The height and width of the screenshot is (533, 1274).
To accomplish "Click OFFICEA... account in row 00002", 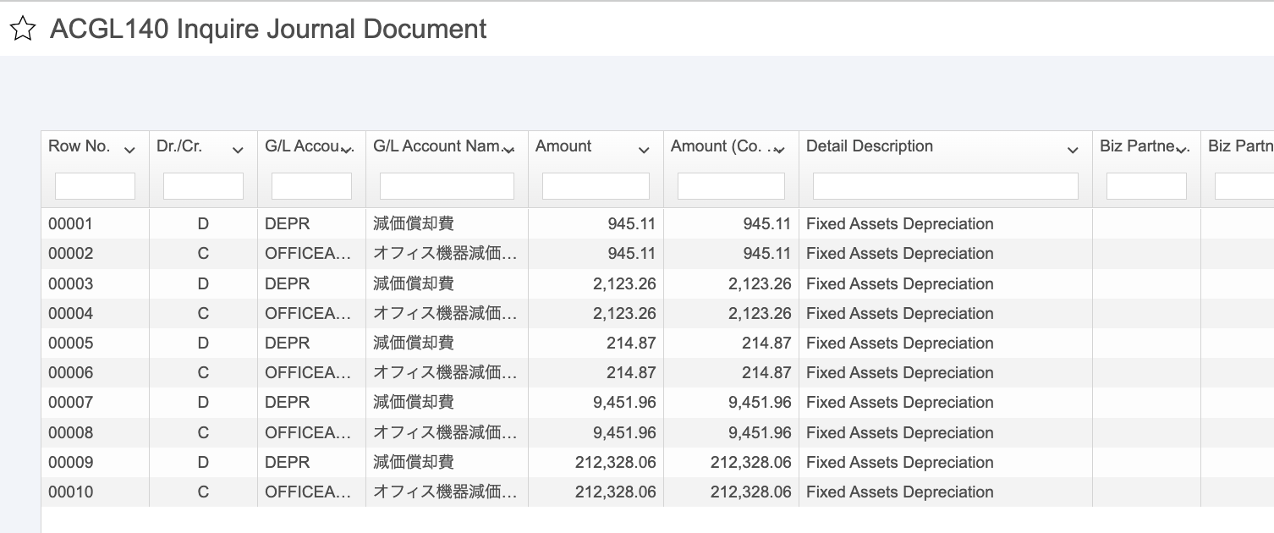I will [x=308, y=254].
